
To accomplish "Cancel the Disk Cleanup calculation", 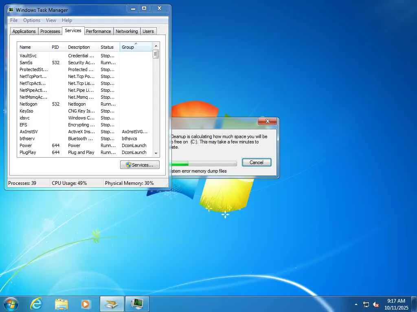I will click(x=257, y=162).
